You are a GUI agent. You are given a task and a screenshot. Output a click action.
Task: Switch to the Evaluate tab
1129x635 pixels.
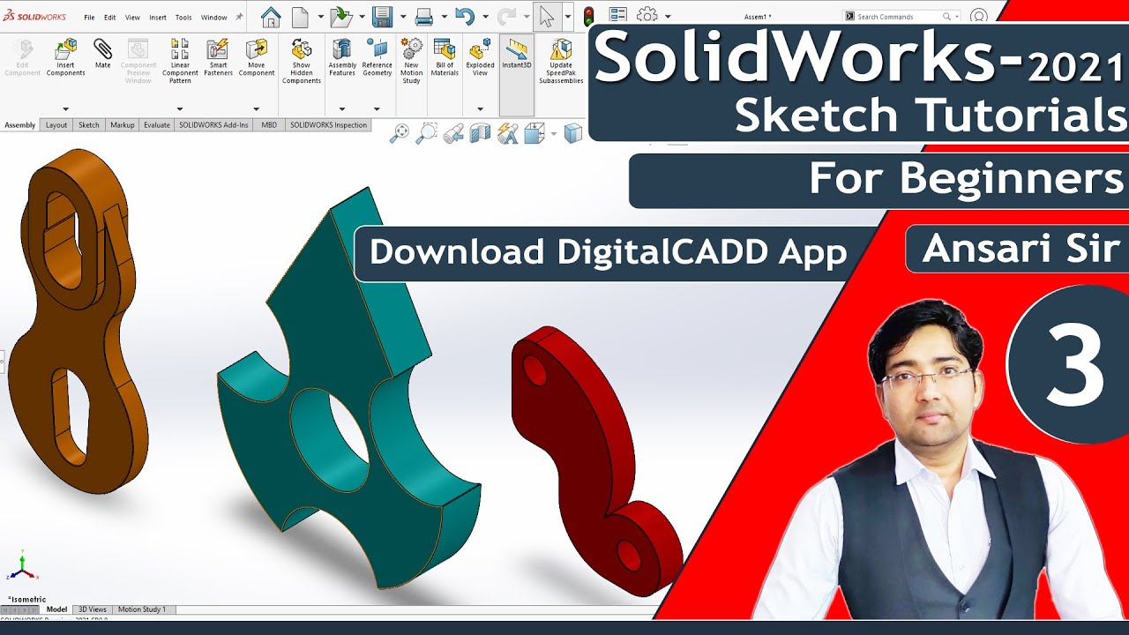point(157,125)
